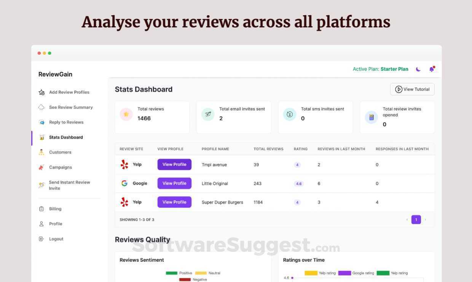Click the clock icon on sms invites card
Viewport: 472px width, 282px height.
[290, 114]
